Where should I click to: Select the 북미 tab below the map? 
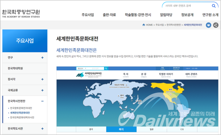121,129
